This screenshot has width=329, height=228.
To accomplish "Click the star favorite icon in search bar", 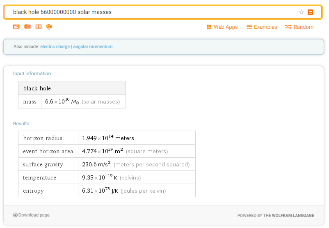I will [302, 12].
